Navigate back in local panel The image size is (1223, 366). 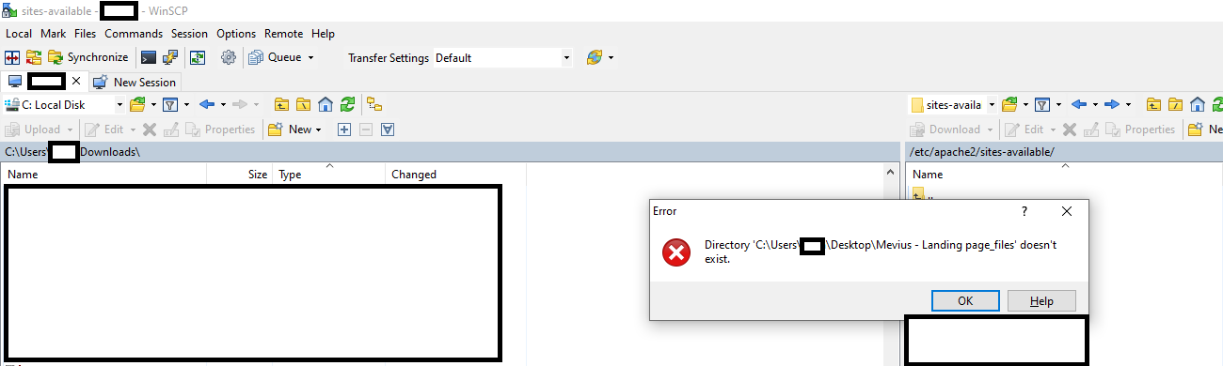pos(207,104)
